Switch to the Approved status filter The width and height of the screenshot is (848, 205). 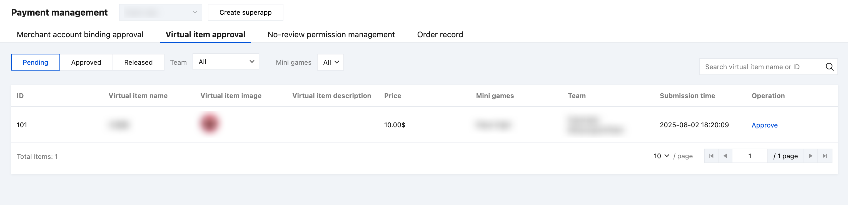point(86,62)
